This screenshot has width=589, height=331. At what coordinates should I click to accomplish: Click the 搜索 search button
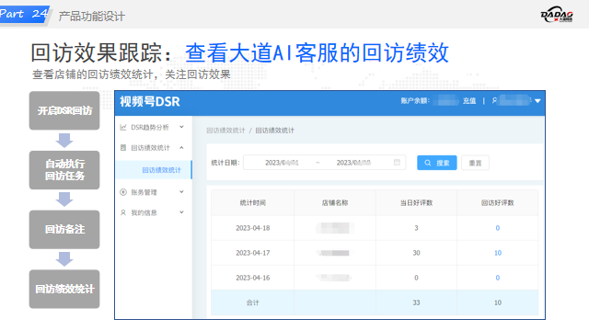[437, 163]
